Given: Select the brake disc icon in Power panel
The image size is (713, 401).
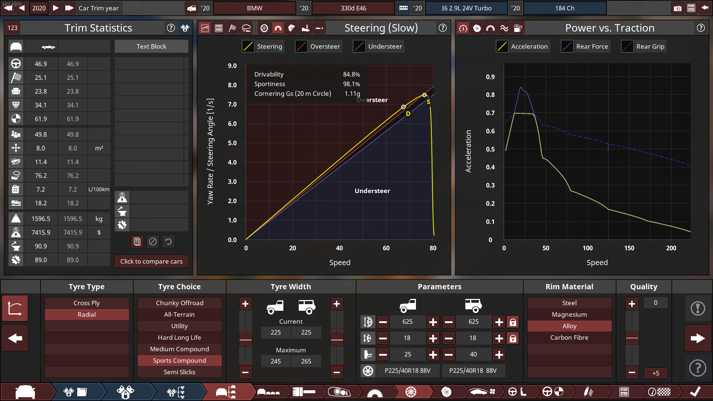Looking at the screenshot, I should point(477,28).
